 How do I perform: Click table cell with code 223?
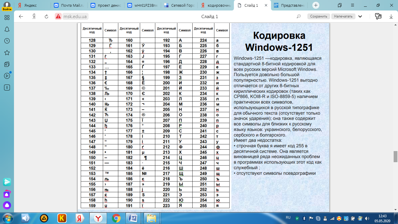pyautogui.click(x=166, y=206)
